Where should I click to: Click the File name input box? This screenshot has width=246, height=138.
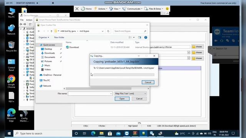90,94
